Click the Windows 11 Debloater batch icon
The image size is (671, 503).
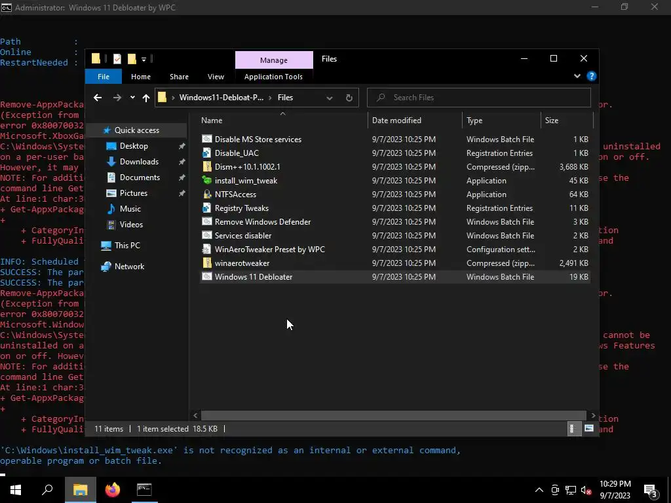point(207,277)
